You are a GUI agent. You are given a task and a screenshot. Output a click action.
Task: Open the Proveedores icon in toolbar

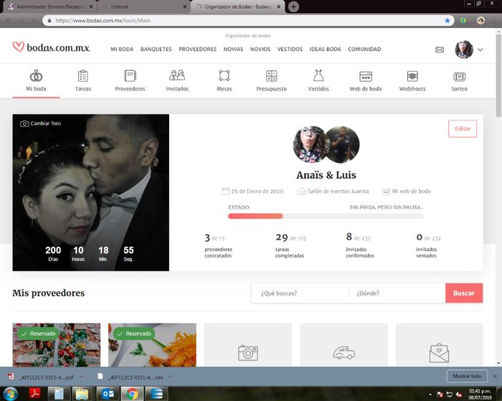click(130, 76)
